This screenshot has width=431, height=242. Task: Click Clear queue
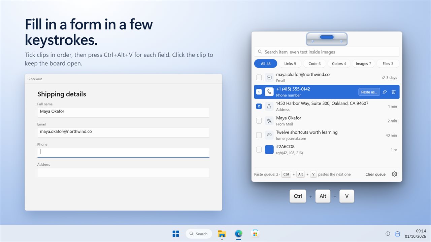(375, 174)
